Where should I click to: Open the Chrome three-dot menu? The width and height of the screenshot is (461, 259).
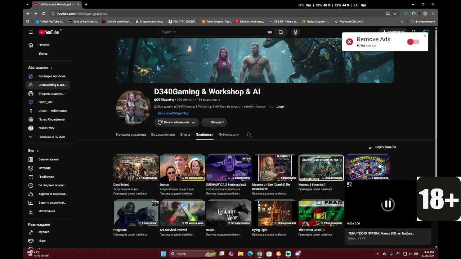[x=433, y=14]
